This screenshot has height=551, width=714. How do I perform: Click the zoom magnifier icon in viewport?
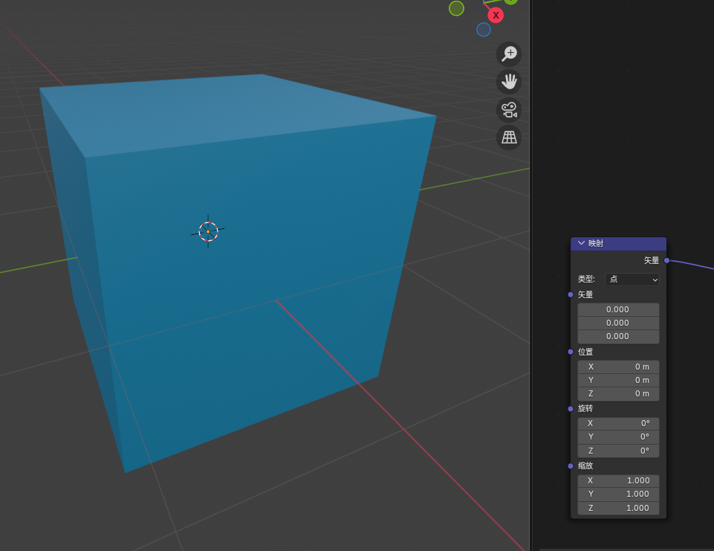509,54
